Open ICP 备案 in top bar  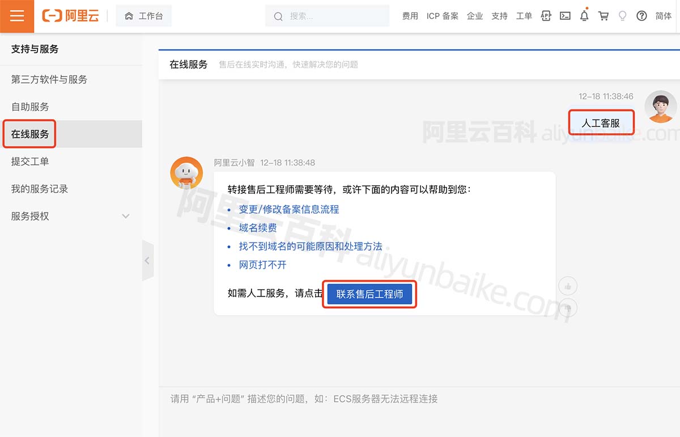pos(443,16)
